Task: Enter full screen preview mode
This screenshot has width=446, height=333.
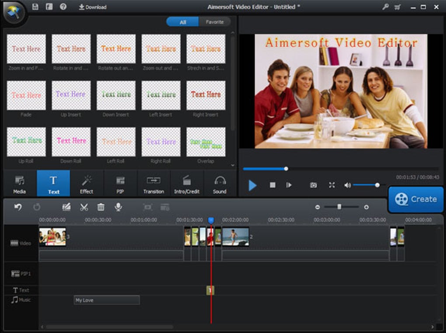Action: tap(332, 185)
